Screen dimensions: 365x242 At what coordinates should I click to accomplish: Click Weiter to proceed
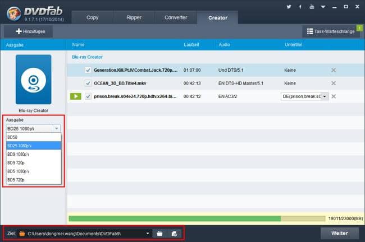coord(340,233)
